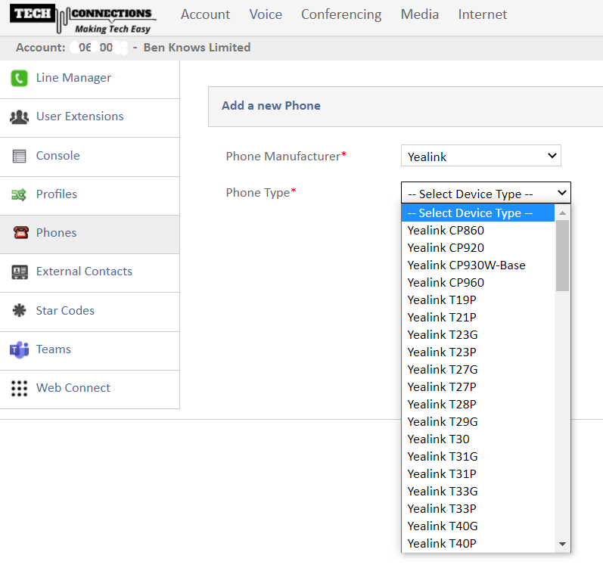Choose the Yealink T33G option
The width and height of the screenshot is (603, 568).
click(x=477, y=491)
